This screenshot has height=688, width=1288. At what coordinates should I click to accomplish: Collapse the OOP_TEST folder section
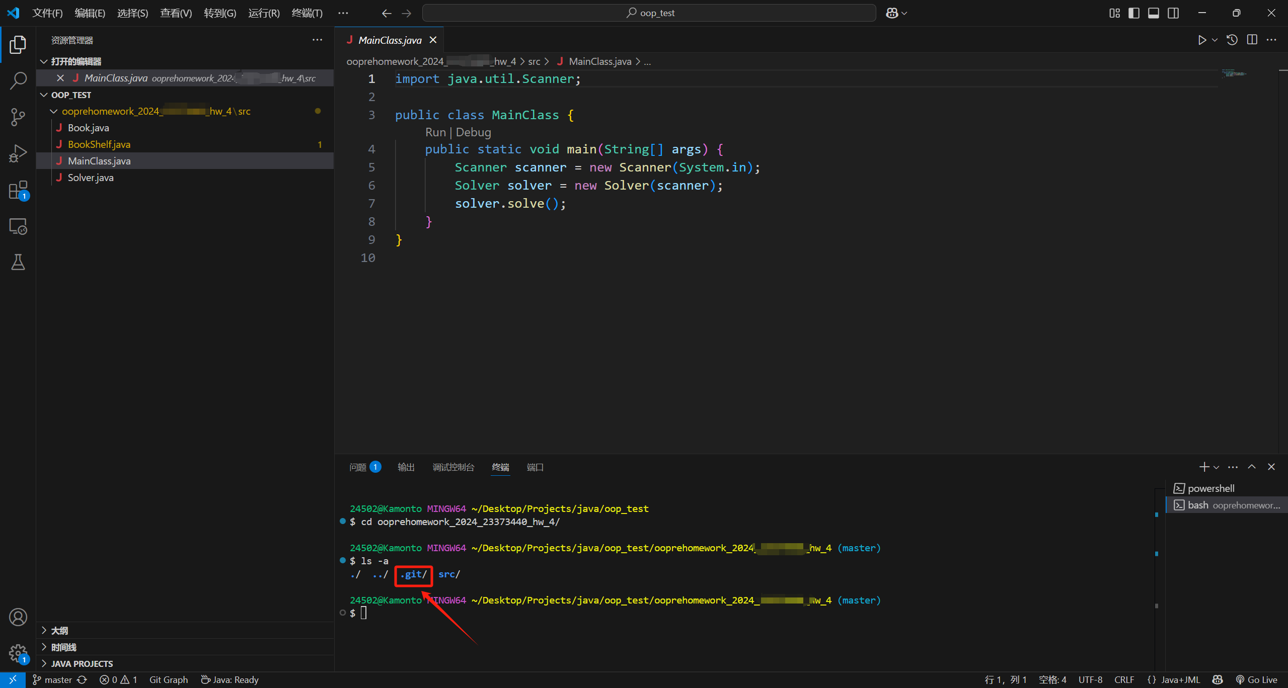point(71,95)
